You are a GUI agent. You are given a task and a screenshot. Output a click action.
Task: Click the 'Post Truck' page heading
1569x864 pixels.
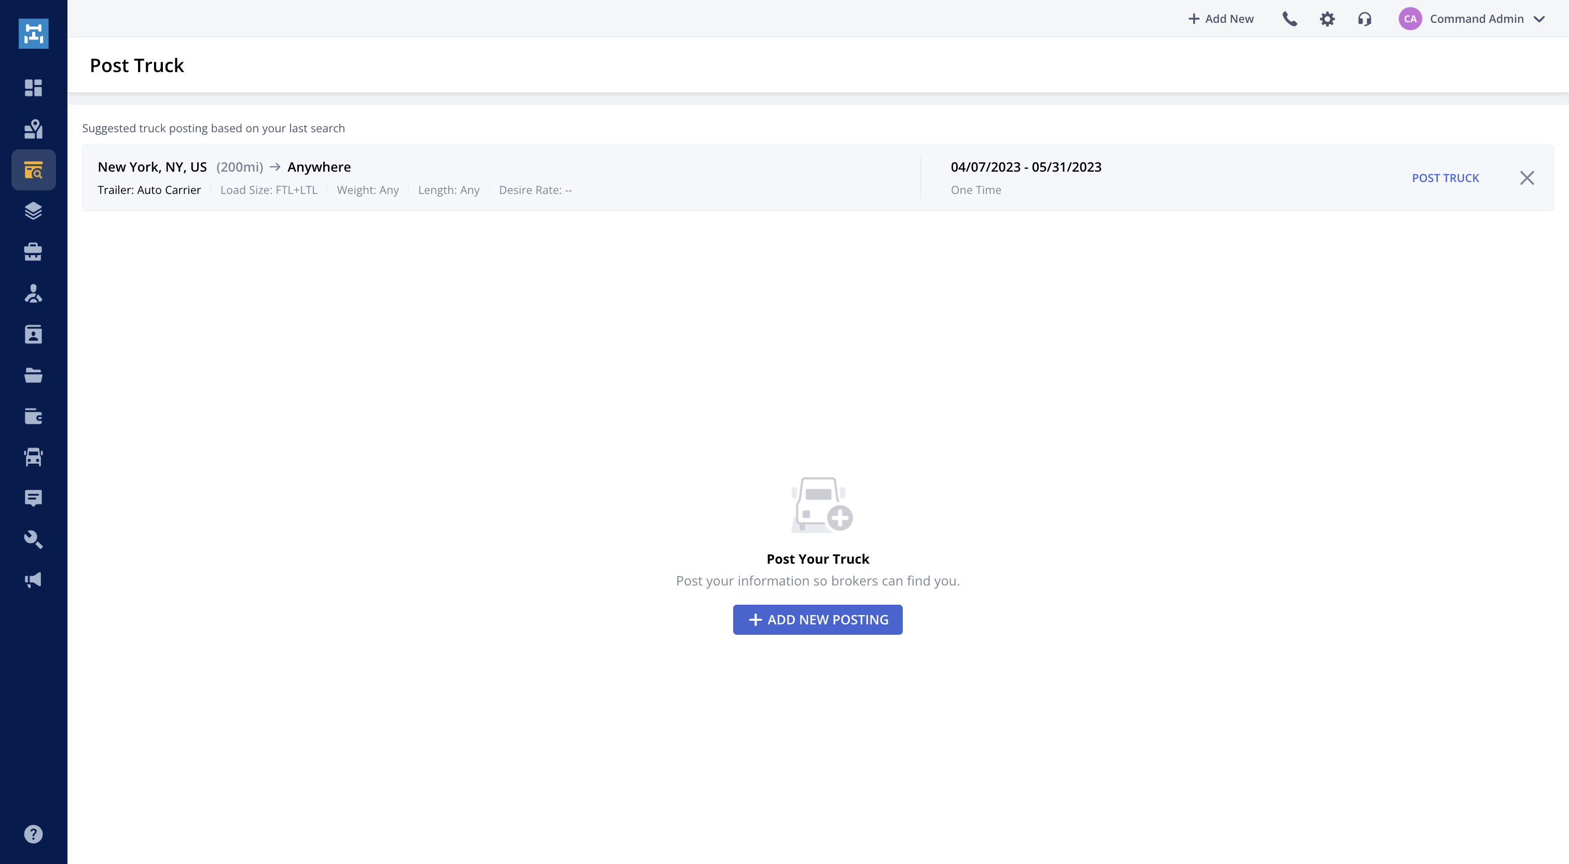[136, 65]
